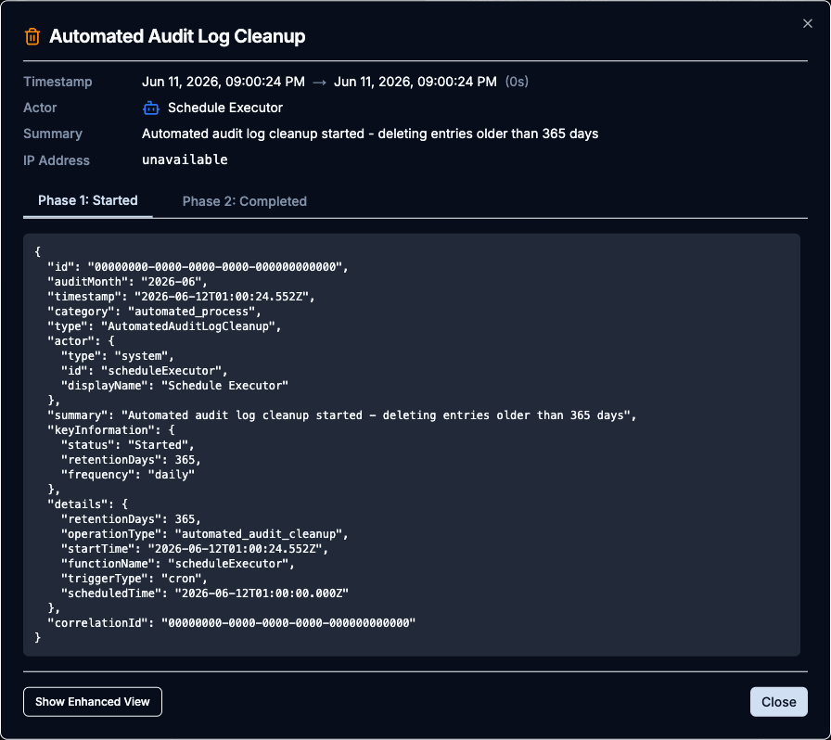The height and width of the screenshot is (740, 831).
Task: Click the "displayName": "Schedule Executor" line
Action: [174, 386]
